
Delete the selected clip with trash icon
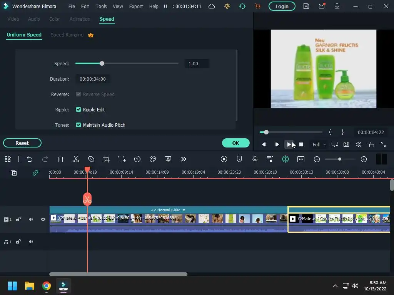pyautogui.click(x=60, y=159)
